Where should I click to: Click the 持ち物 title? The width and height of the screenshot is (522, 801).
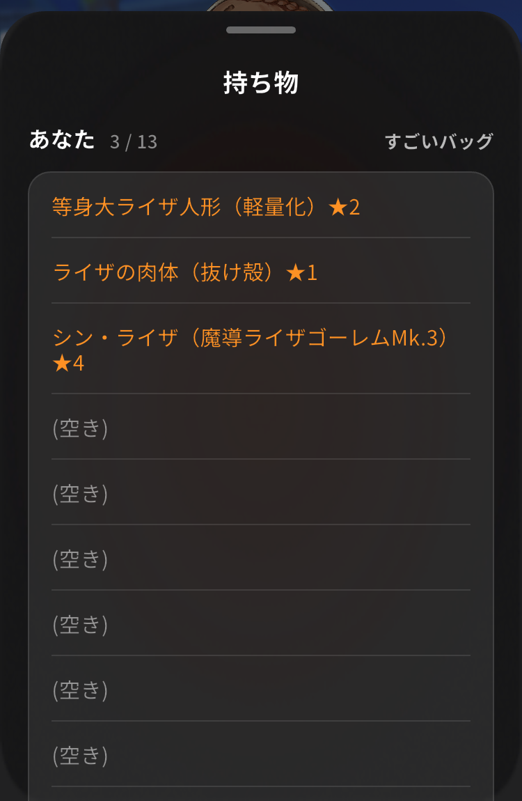coord(261,83)
